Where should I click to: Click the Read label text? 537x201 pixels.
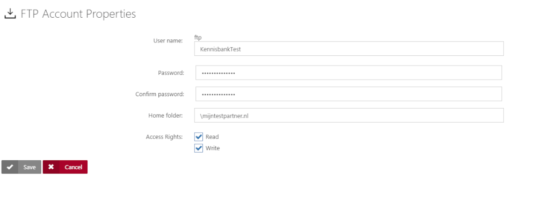(212, 137)
